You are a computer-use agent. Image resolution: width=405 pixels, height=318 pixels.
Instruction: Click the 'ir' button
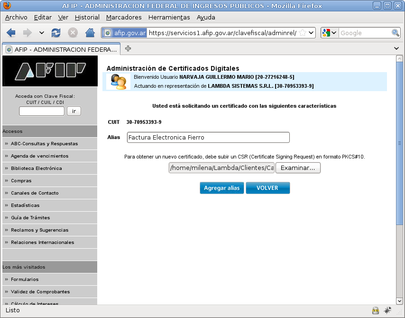pos(74,111)
